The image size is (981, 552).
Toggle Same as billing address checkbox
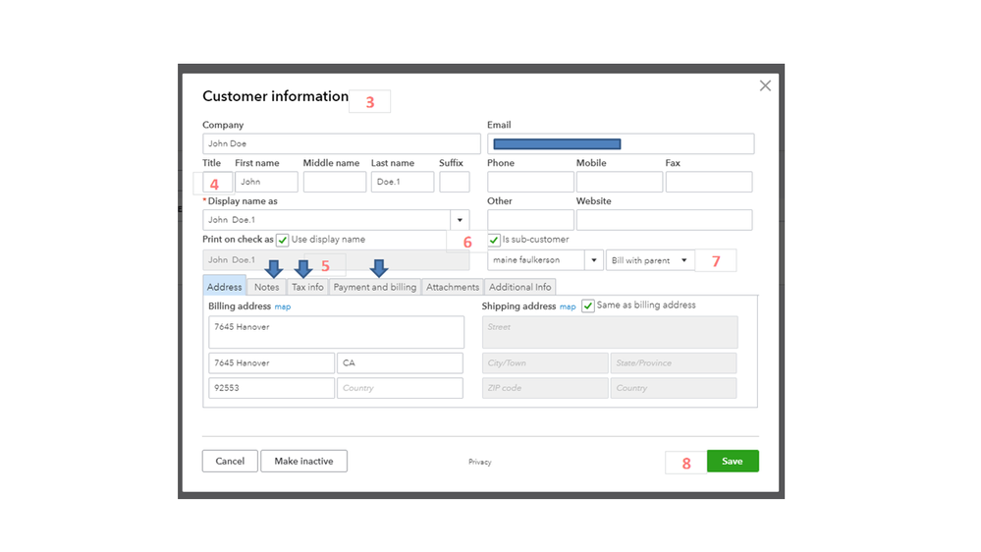click(587, 306)
